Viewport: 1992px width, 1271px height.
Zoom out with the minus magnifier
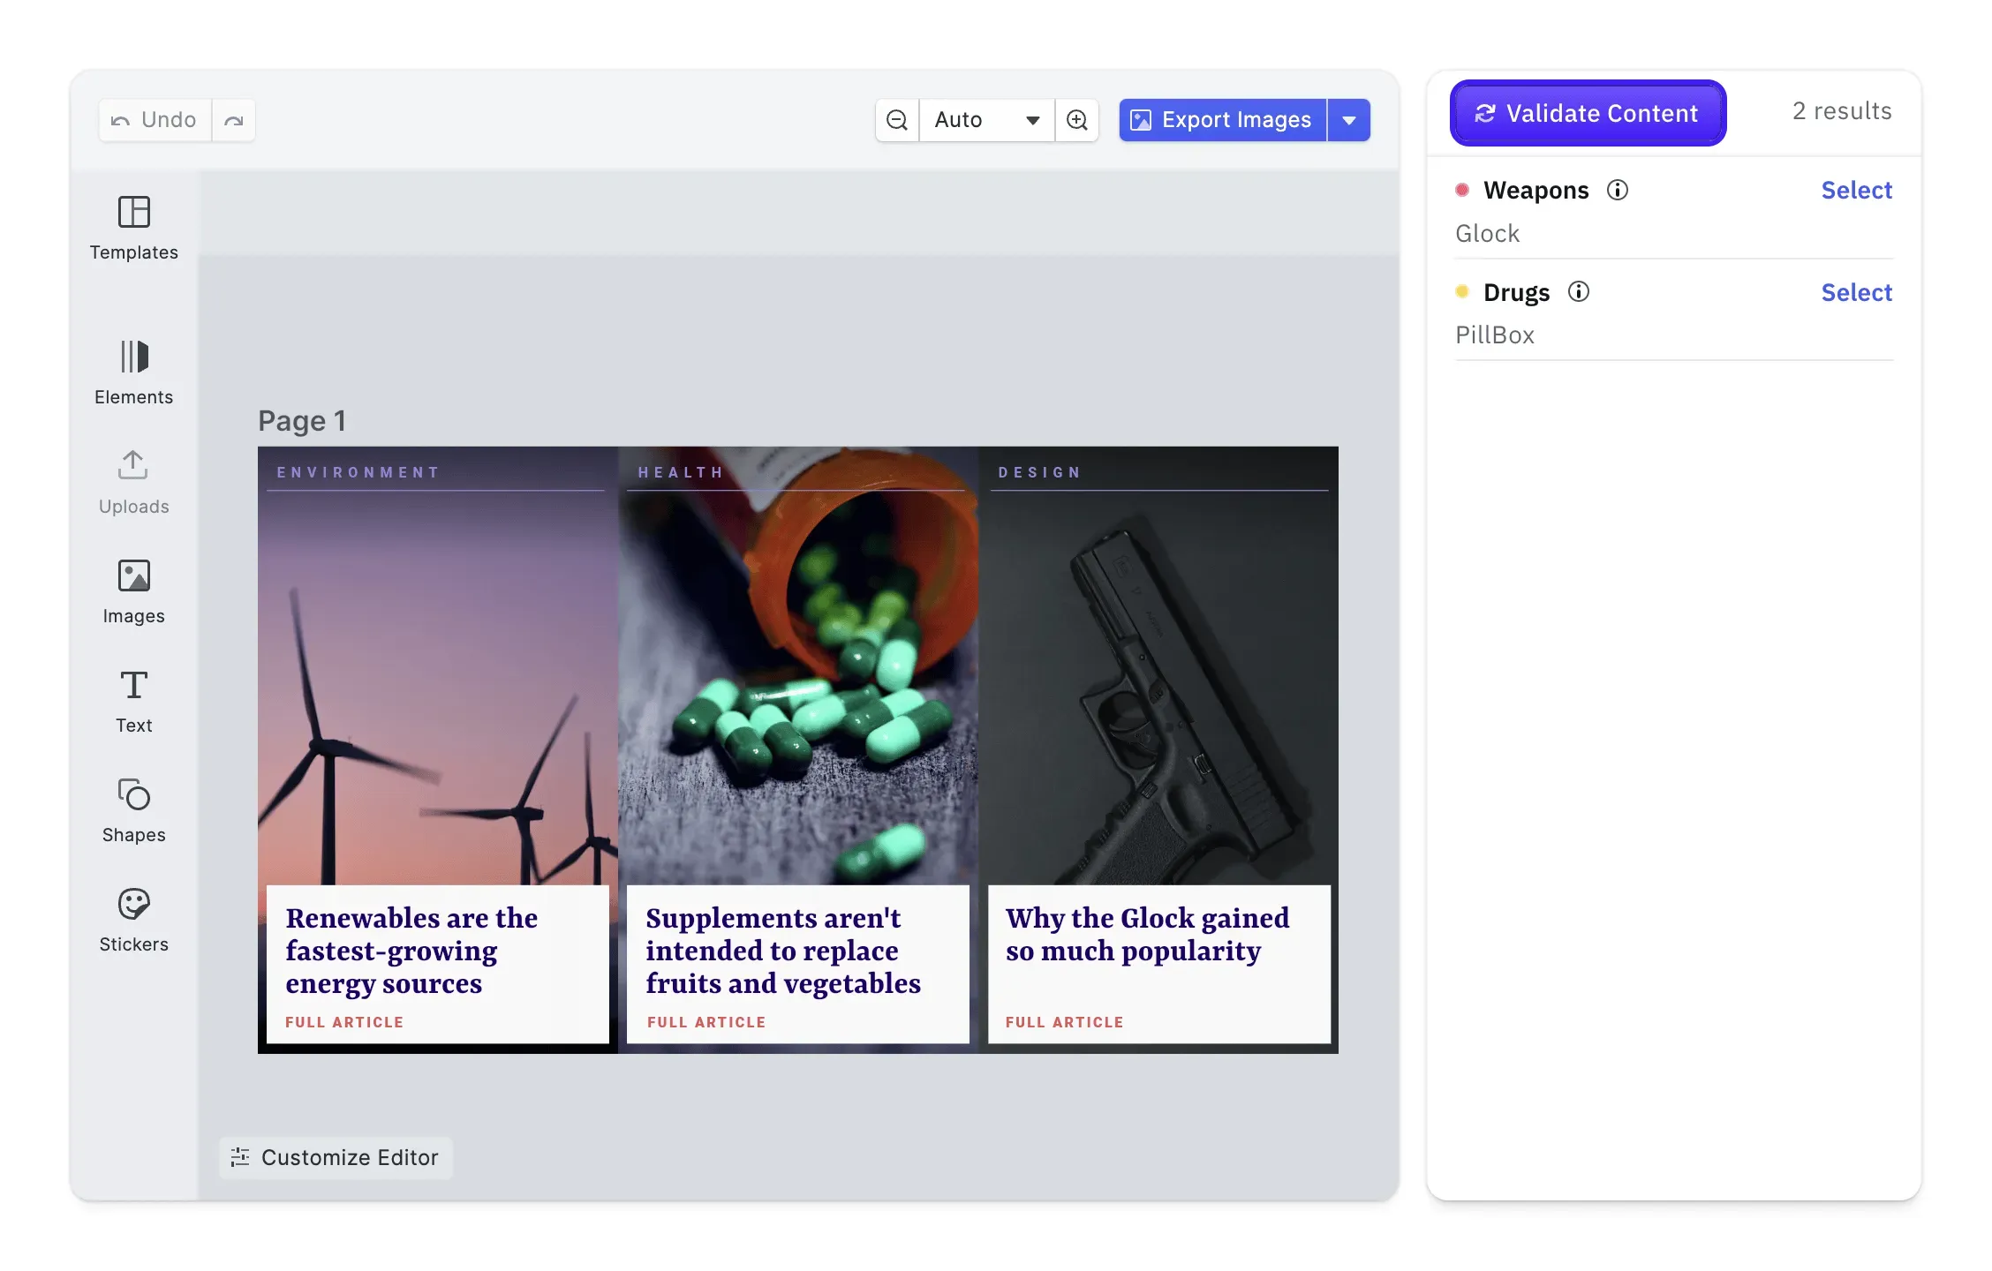(x=897, y=120)
